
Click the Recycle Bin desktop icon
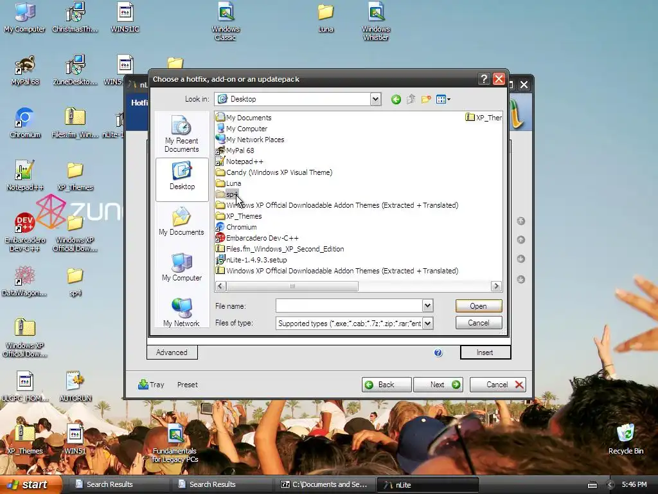tap(626, 439)
